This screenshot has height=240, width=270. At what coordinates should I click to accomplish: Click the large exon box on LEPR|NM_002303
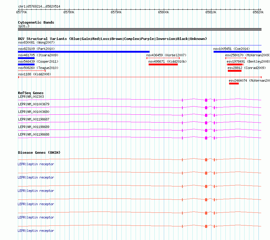click(206, 100)
